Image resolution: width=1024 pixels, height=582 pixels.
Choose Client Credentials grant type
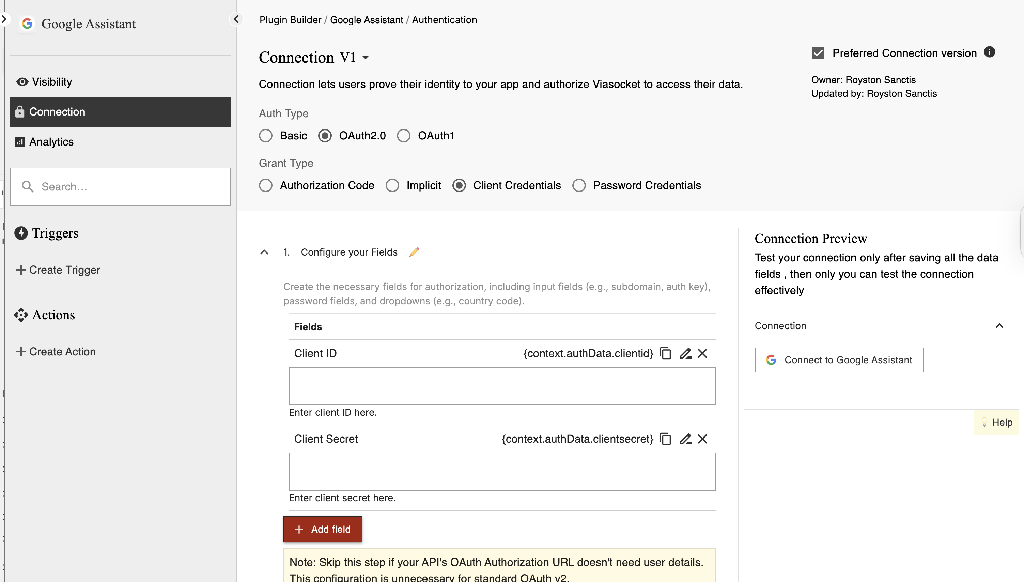click(459, 185)
